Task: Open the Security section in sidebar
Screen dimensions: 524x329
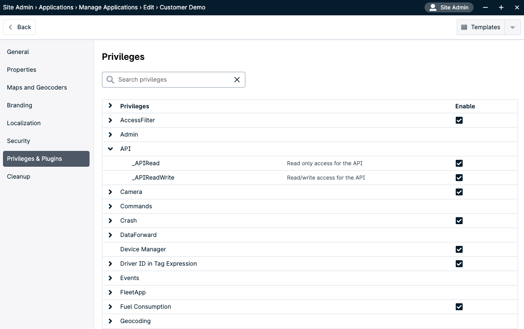Action: pyautogui.click(x=18, y=141)
